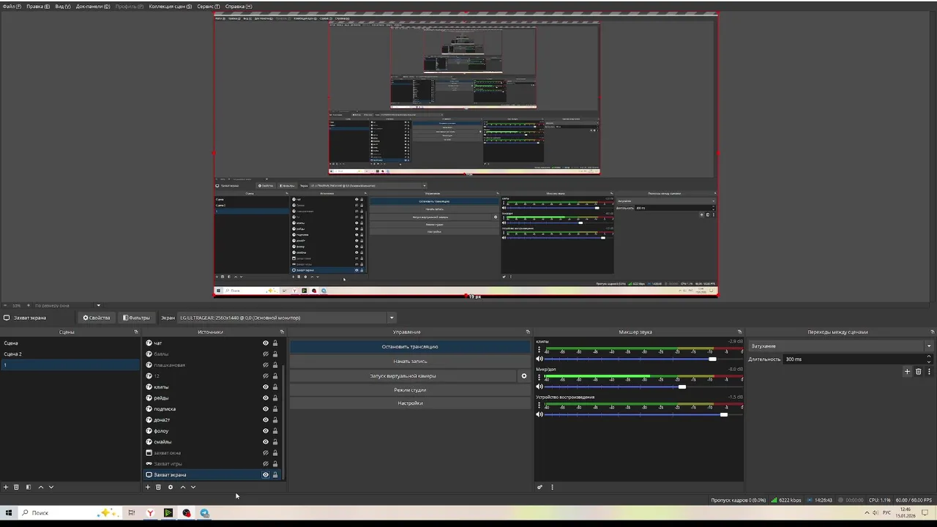Add a new source with the plus icon
Viewport: 937px width, 527px height.
(x=148, y=487)
